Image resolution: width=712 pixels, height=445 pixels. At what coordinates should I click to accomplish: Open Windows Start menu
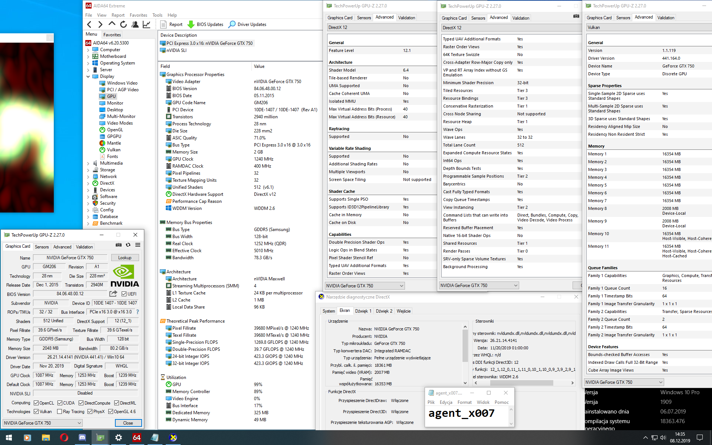[9, 438]
